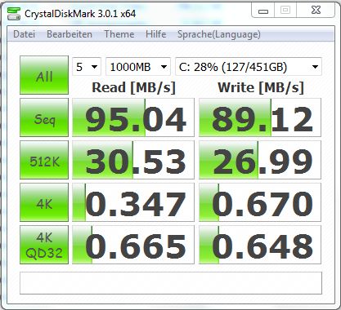Open the Bearbeiten menu

click(x=70, y=34)
